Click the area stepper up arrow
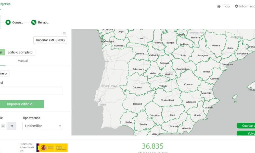This screenshot has height=153, width=255. point(4,124)
